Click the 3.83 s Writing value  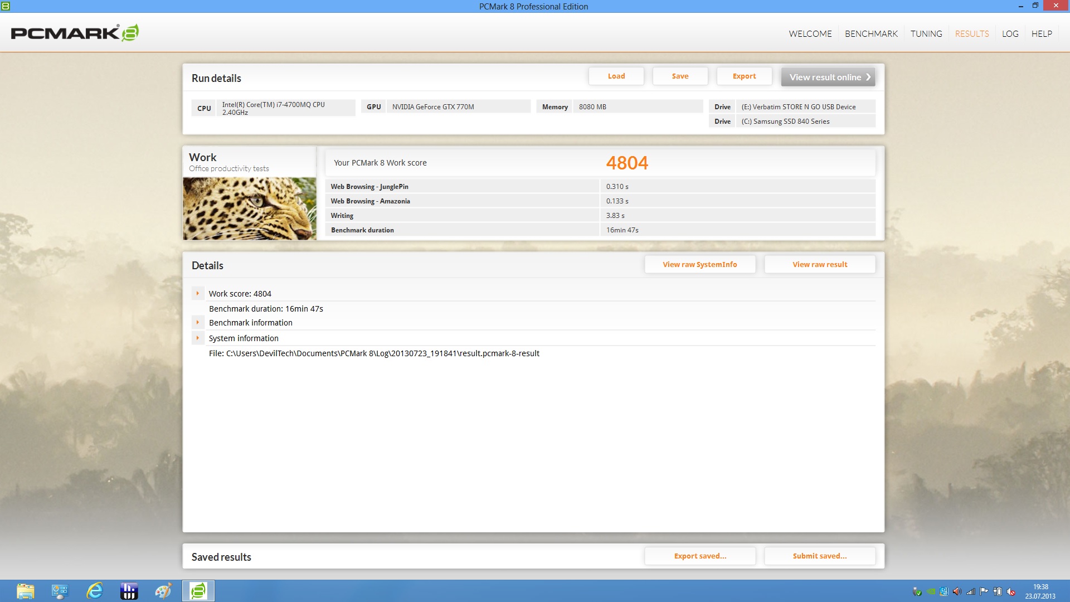click(x=615, y=216)
